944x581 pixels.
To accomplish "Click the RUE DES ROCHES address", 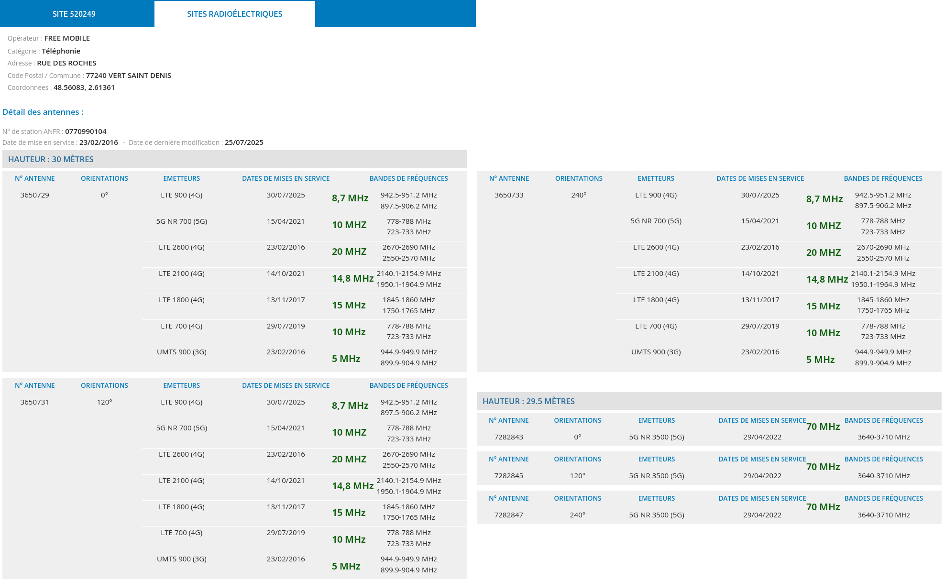I will pos(66,63).
